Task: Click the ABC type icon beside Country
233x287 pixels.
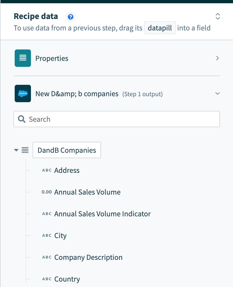Action: 46,279
